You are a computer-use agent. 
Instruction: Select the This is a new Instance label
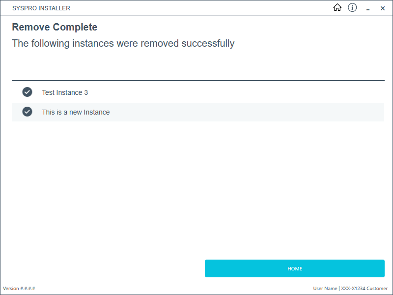click(x=76, y=112)
